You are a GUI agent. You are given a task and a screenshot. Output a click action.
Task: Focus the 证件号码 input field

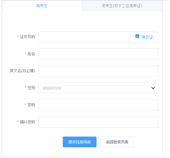(86, 37)
